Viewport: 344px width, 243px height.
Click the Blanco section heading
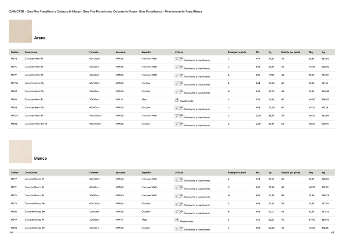tap(40, 158)
